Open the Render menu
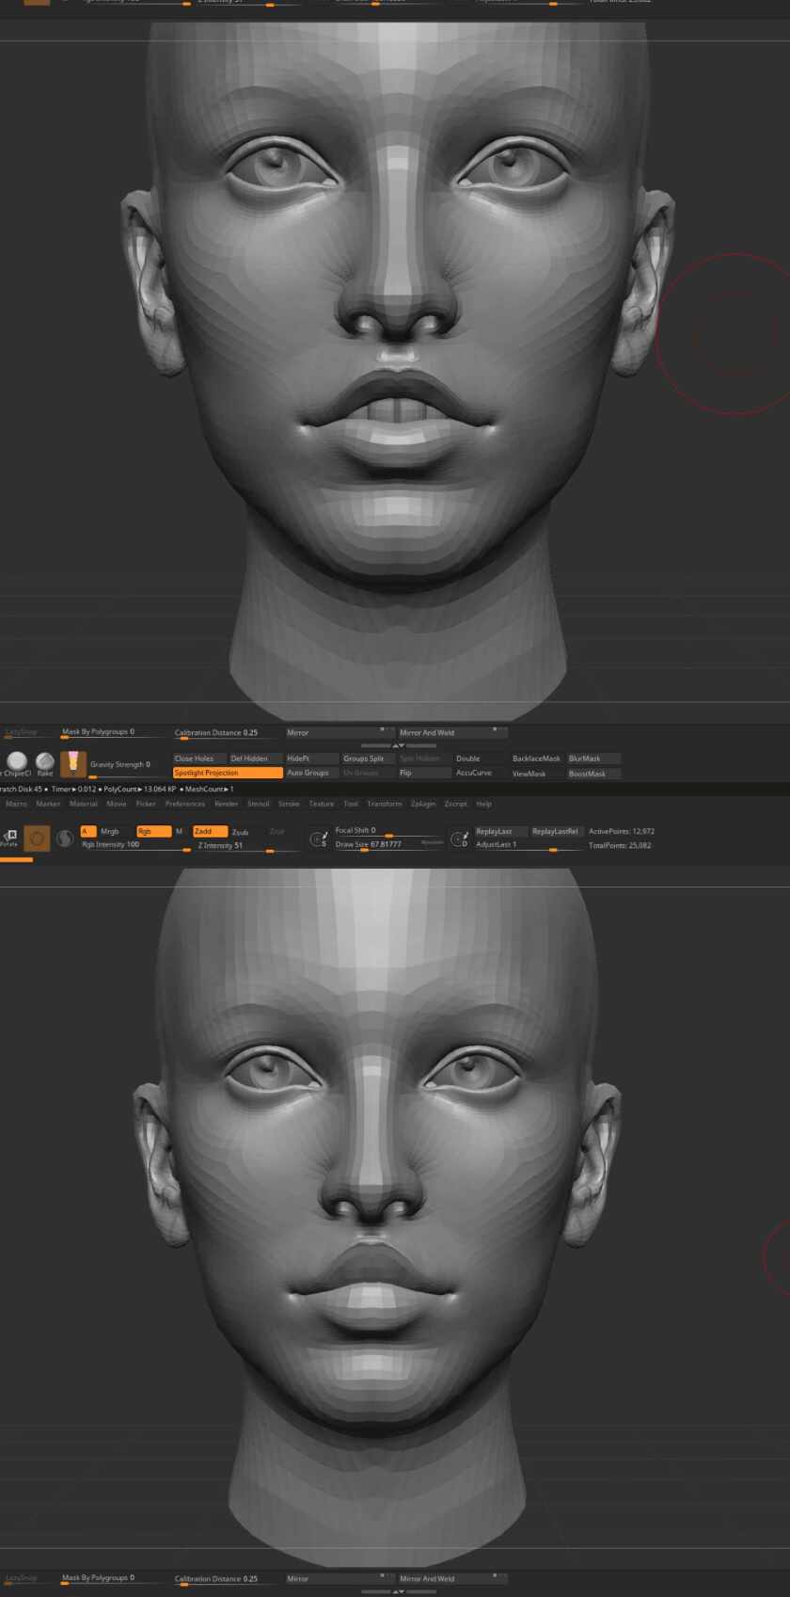 [x=227, y=804]
